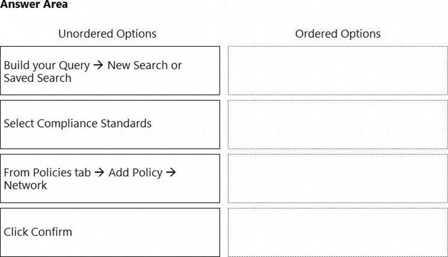Image resolution: width=448 pixels, height=257 pixels.
Task: Click the "Unordered Options" column header
Action: 107,34
